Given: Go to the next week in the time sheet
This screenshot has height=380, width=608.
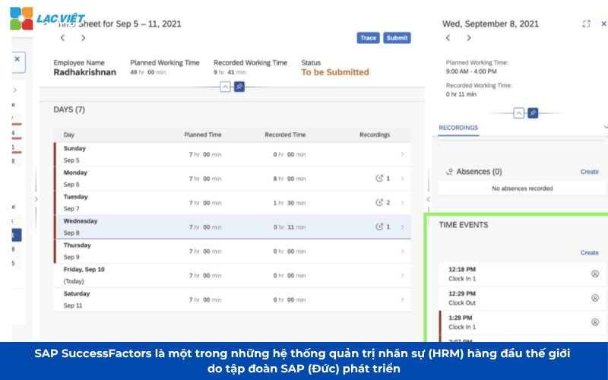Looking at the screenshot, I should click(83, 38).
